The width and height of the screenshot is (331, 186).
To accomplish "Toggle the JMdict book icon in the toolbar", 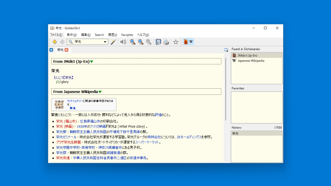I will (x=186, y=42).
